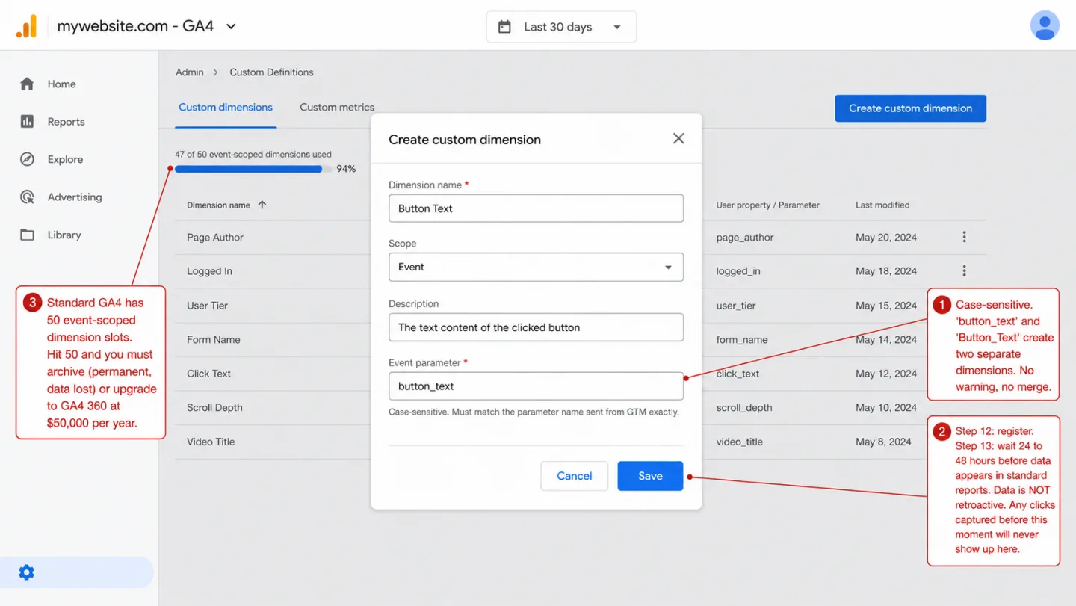Viewport: 1076px width, 606px height.
Task: Open the property selector chevron next to mywebsite.com
Action: pos(231,26)
